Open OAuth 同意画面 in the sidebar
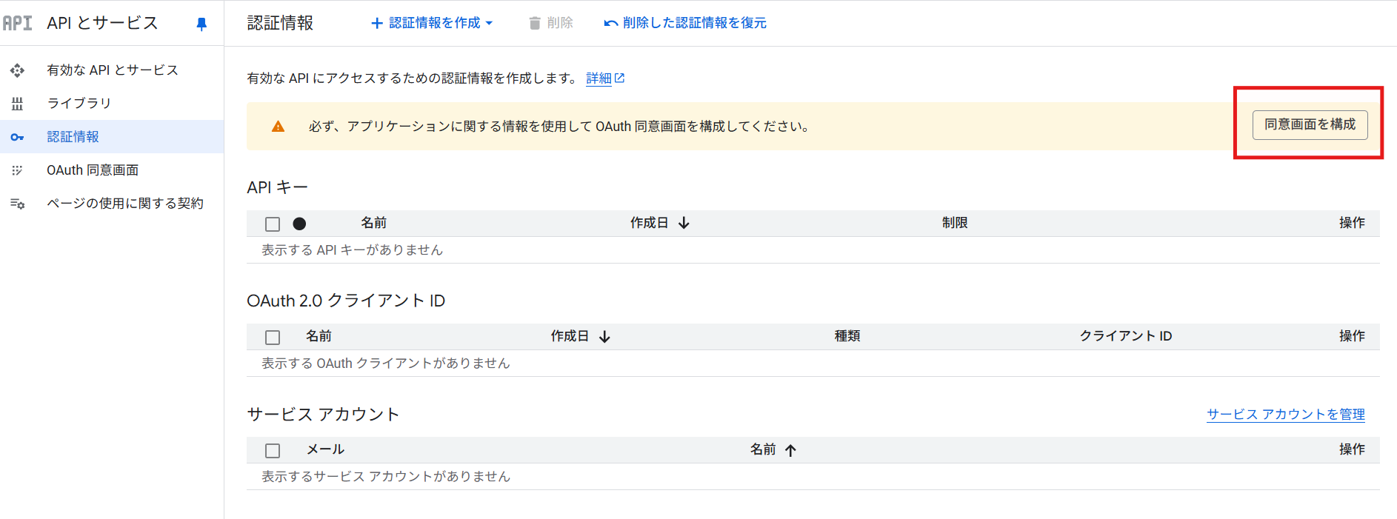Screen dimensions: 1397x519 coord(93,170)
